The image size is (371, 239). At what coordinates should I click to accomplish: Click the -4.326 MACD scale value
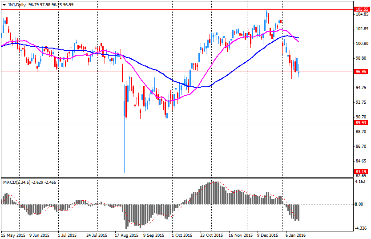tap(361, 228)
